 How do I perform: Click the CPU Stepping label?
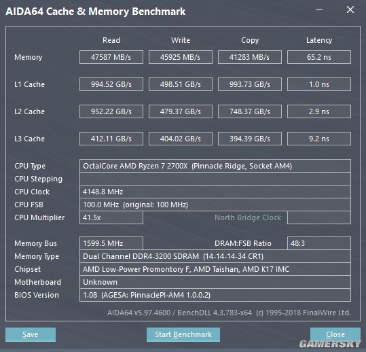tap(38, 179)
